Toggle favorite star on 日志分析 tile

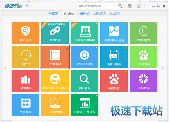pos(37,48)
